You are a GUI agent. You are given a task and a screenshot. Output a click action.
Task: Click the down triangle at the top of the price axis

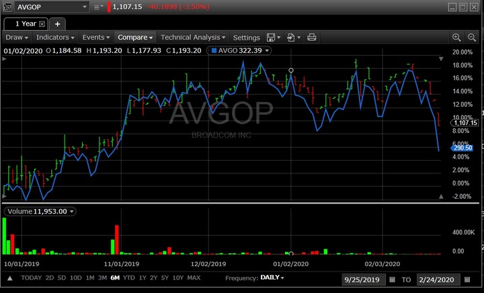(441, 58)
